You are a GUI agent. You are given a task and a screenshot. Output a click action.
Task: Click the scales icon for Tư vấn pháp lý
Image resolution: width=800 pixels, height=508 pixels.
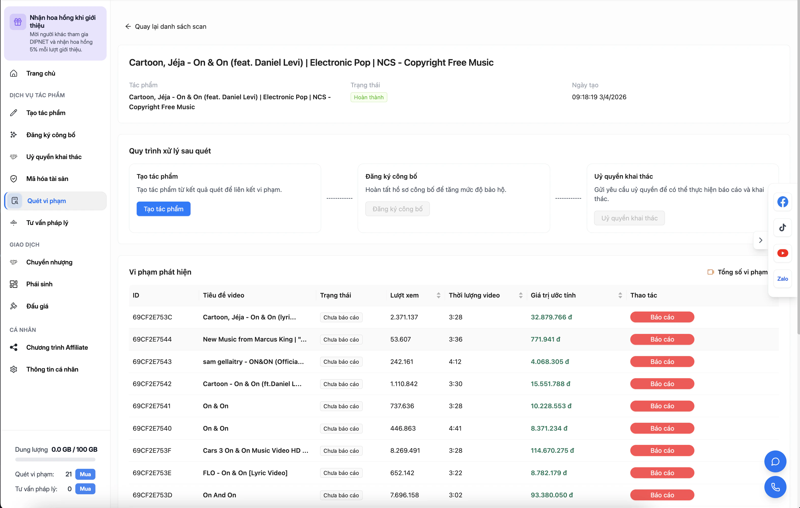(x=14, y=223)
